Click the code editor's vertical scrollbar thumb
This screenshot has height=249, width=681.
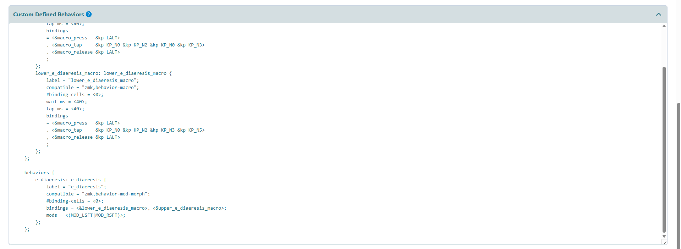click(664, 149)
